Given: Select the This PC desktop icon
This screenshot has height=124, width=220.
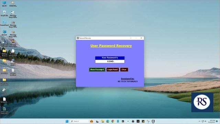Looking at the screenshot, I should pos(4,4).
